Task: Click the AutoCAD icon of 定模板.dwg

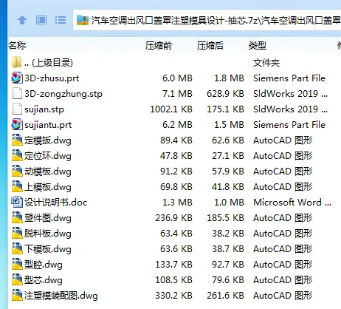Action: tap(17, 140)
